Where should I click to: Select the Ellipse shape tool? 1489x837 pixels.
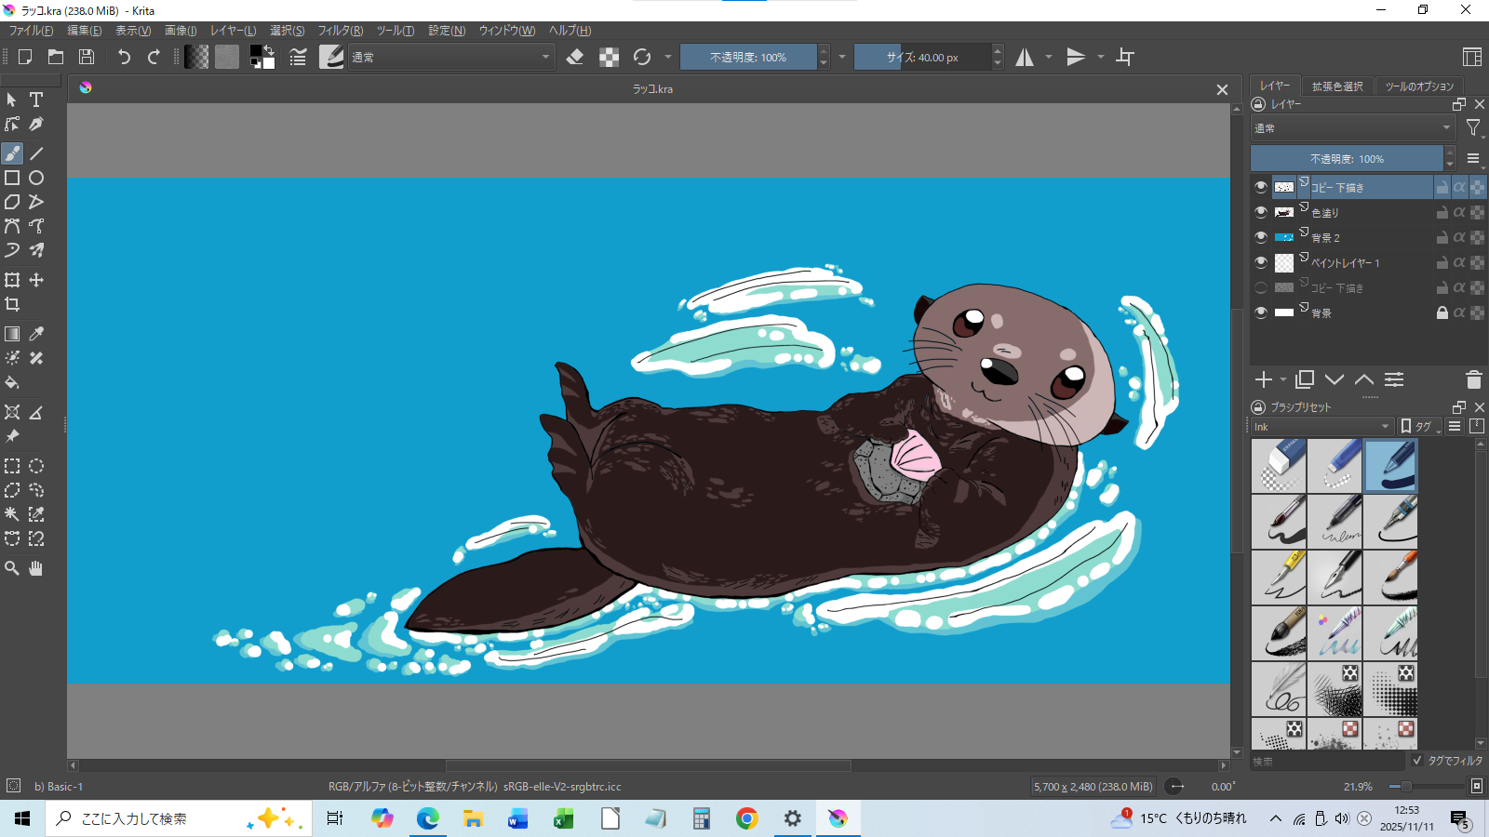[36, 178]
